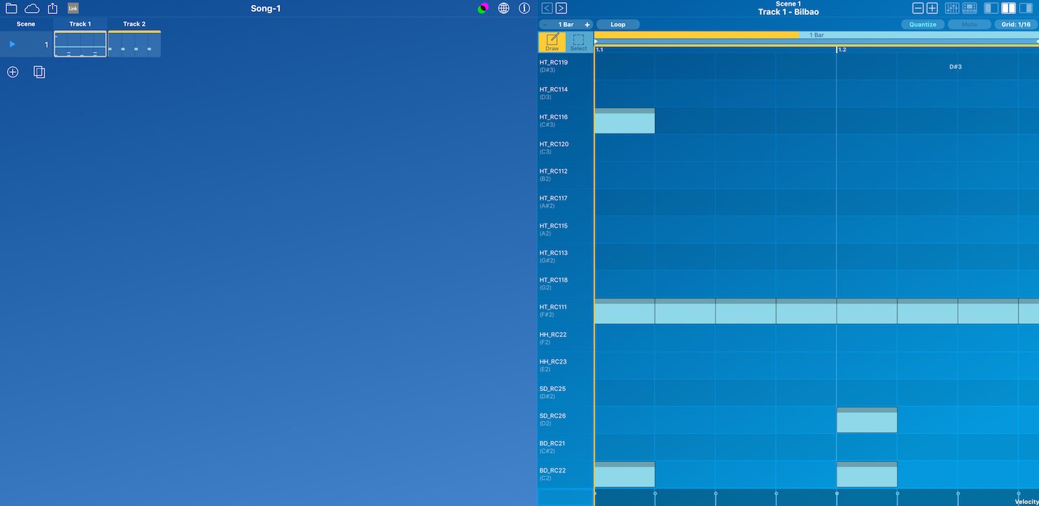The width and height of the screenshot is (1039, 506).
Task: Click the Mute button
Action: 969,25
